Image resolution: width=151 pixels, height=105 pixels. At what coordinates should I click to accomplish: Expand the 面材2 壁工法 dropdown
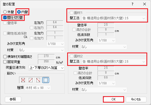(x=114, y=62)
